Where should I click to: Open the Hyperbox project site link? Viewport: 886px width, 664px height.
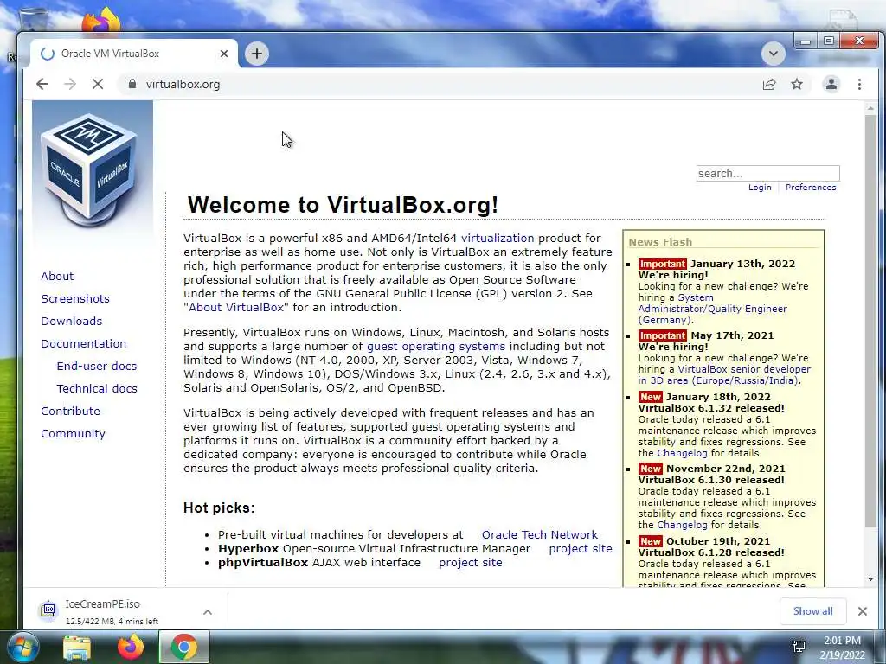(581, 549)
